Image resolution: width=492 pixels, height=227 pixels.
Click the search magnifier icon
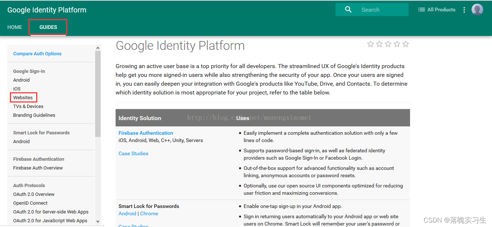[348, 10]
